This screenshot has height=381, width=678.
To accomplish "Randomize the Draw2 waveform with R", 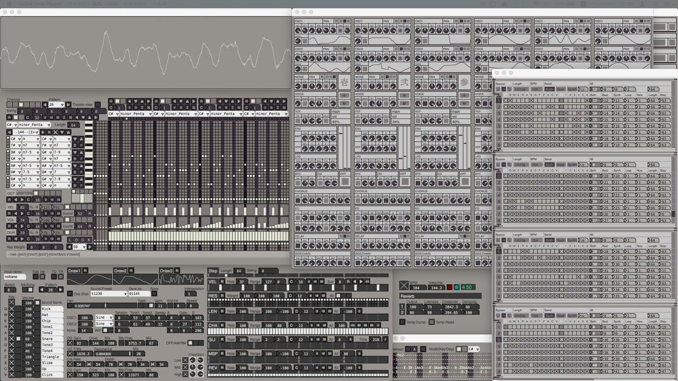I will click(131, 271).
